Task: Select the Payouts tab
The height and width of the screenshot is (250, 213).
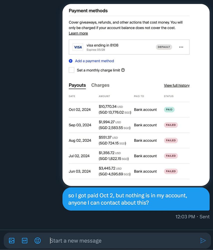Action: point(77,85)
